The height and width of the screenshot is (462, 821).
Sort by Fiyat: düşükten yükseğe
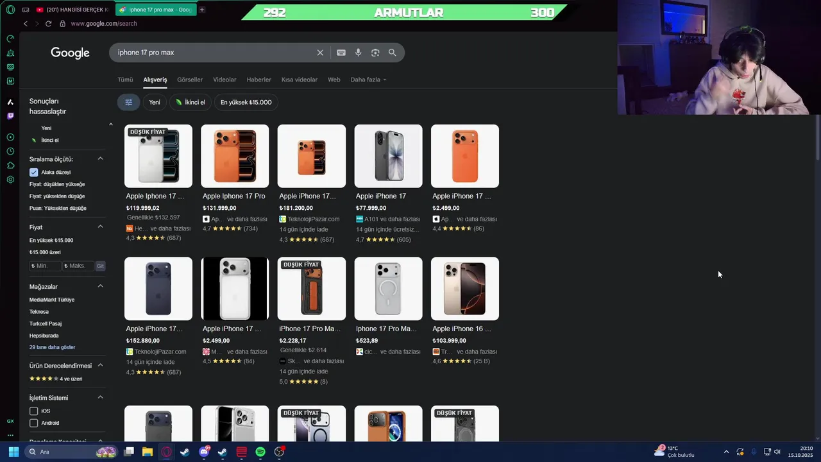coord(57,184)
